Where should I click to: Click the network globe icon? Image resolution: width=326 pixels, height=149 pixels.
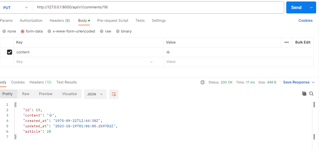click(203, 82)
